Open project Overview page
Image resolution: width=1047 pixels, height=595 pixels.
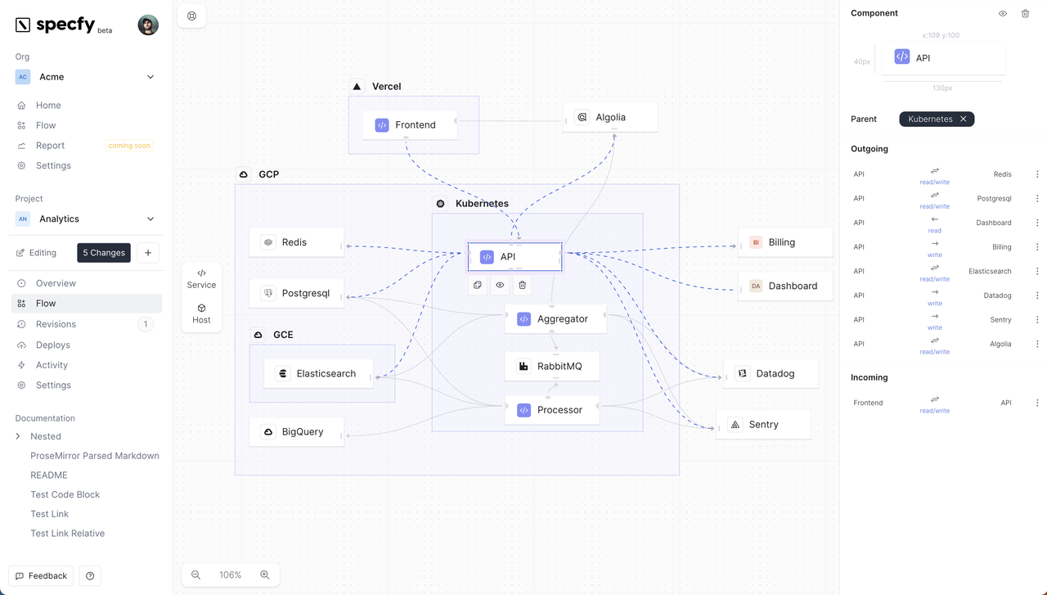click(85, 283)
